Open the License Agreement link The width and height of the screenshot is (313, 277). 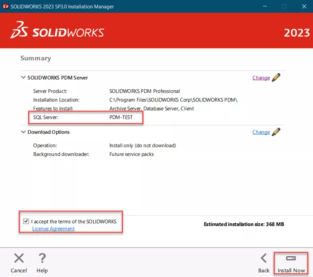(x=53, y=228)
